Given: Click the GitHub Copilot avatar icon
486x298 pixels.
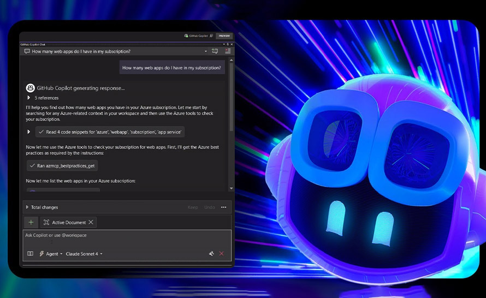Looking at the screenshot, I should point(30,88).
